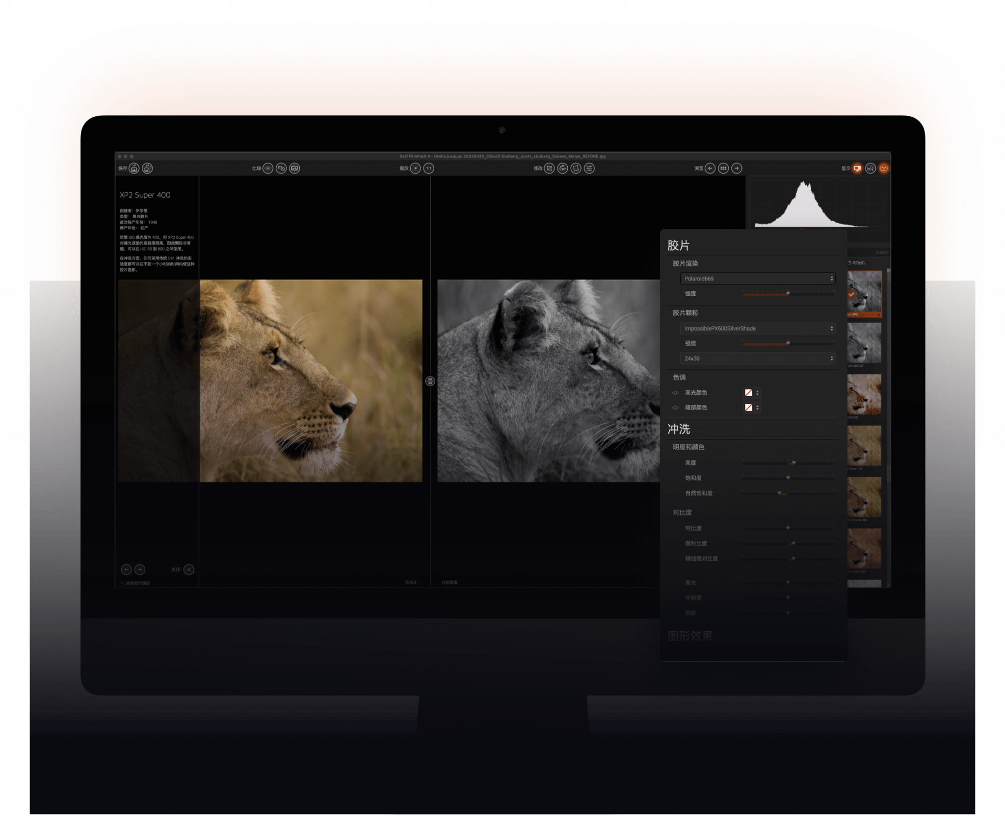Open the histogram display icon next to 显示
Screen dimensions: 1005x816
[x=884, y=168]
